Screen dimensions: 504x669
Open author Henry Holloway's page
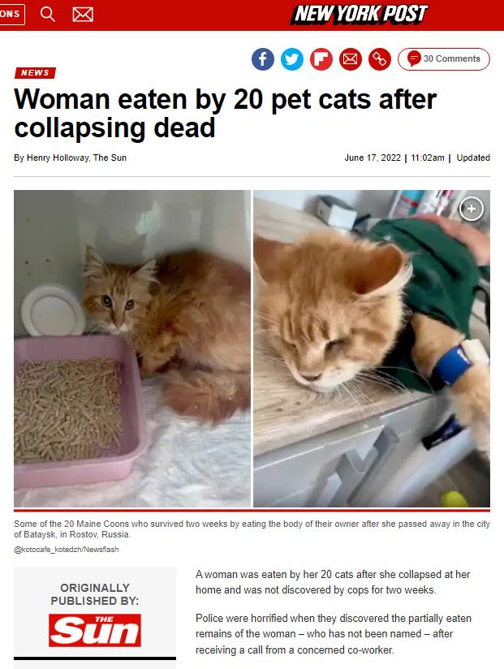[58, 158]
